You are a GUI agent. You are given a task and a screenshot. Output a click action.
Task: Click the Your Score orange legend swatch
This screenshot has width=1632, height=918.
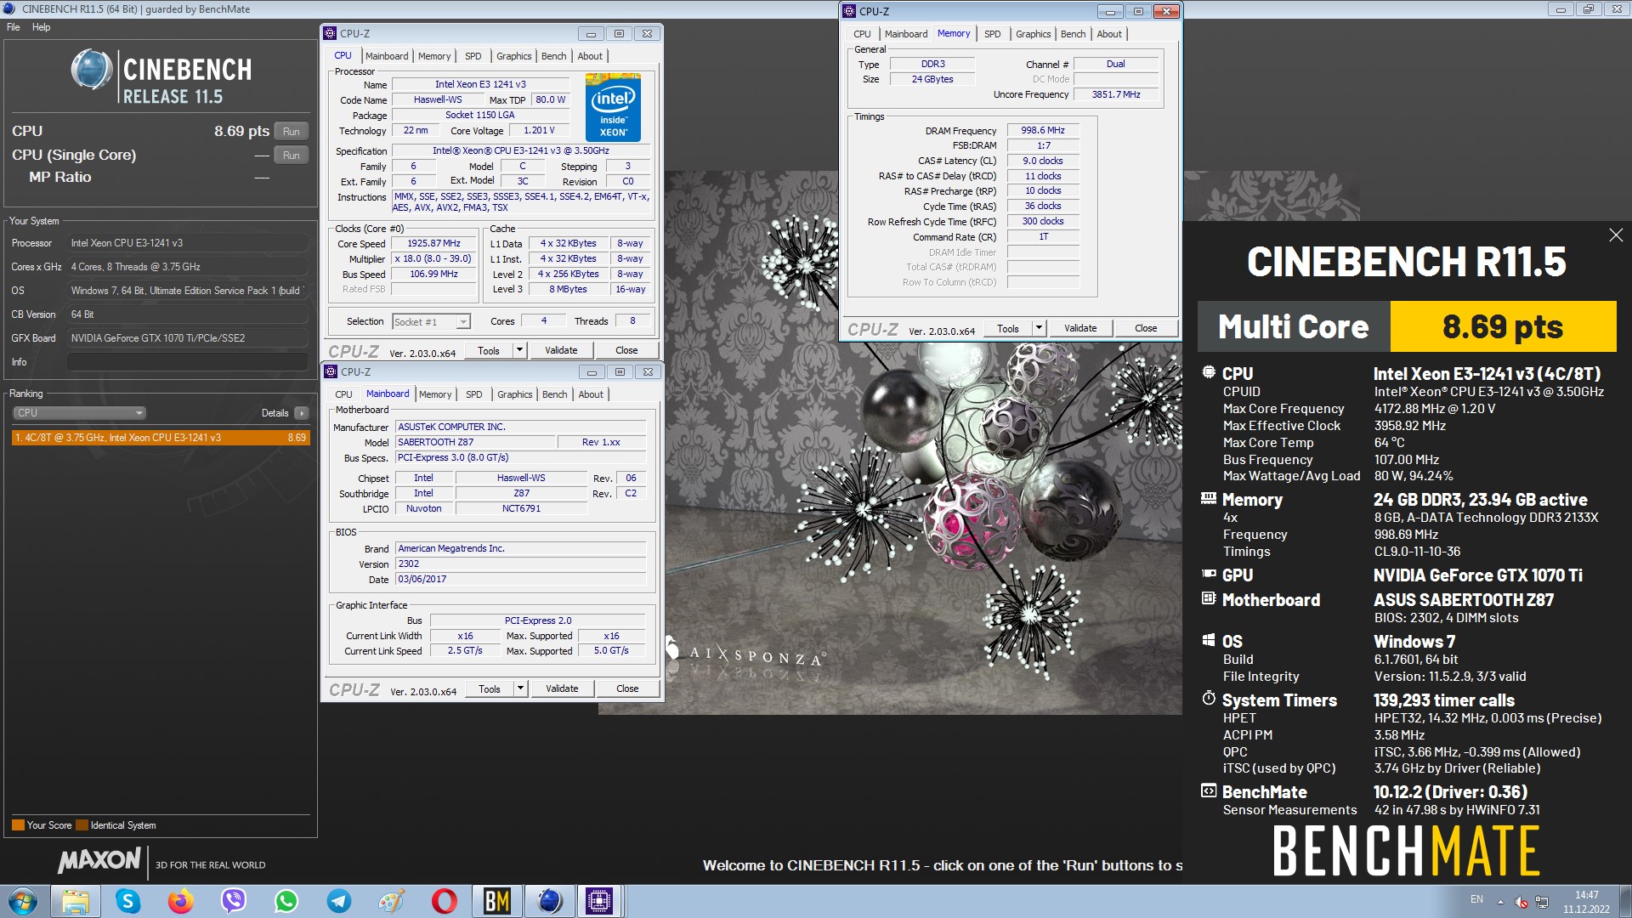(x=18, y=825)
